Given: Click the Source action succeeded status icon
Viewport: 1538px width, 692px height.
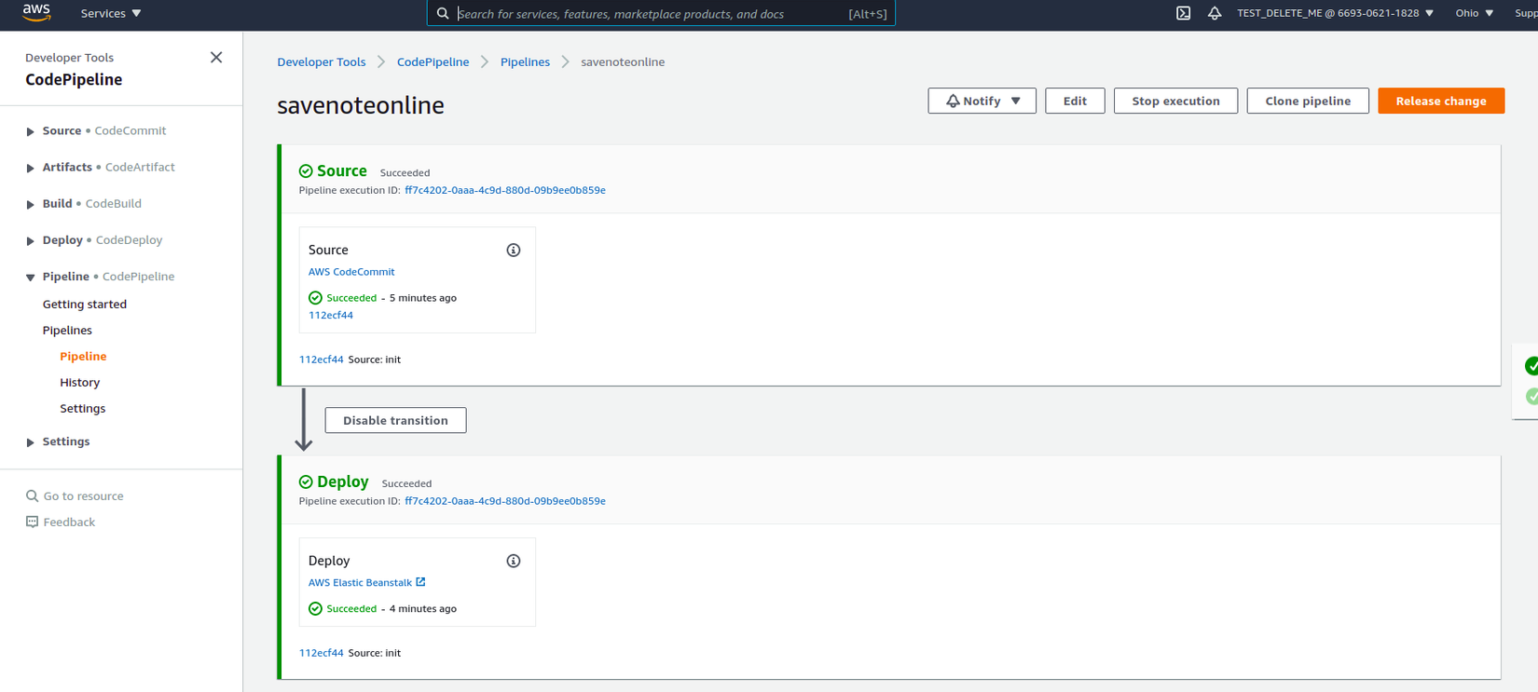Looking at the screenshot, I should coord(315,298).
